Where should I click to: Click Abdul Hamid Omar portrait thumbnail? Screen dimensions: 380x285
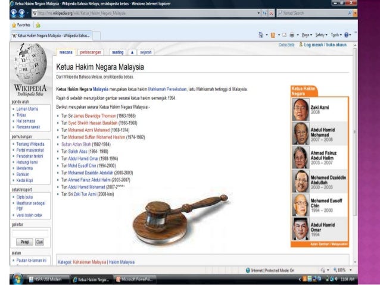pyautogui.click(x=301, y=229)
